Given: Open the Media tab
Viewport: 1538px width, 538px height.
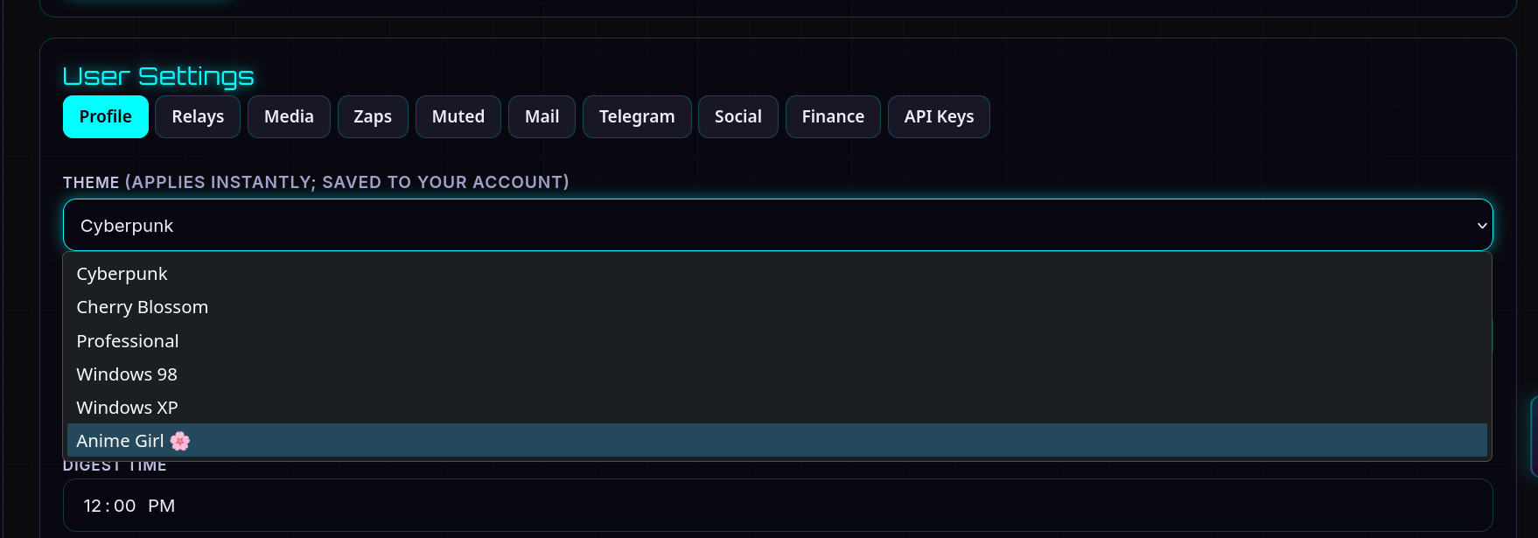Looking at the screenshot, I should point(289,116).
